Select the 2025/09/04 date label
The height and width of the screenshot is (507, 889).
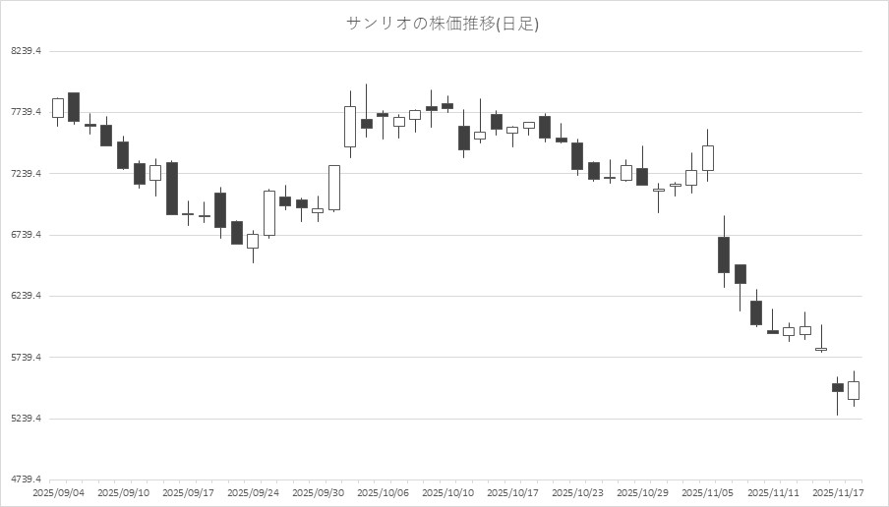tap(59, 492)
